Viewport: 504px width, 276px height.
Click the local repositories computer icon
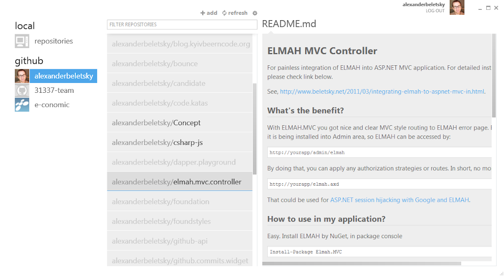tap(22, 41)
